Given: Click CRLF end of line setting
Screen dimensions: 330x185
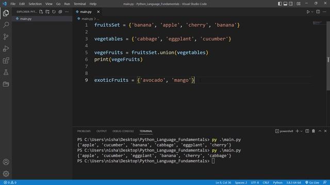Looking at the screenshot, I should (266, 182).
